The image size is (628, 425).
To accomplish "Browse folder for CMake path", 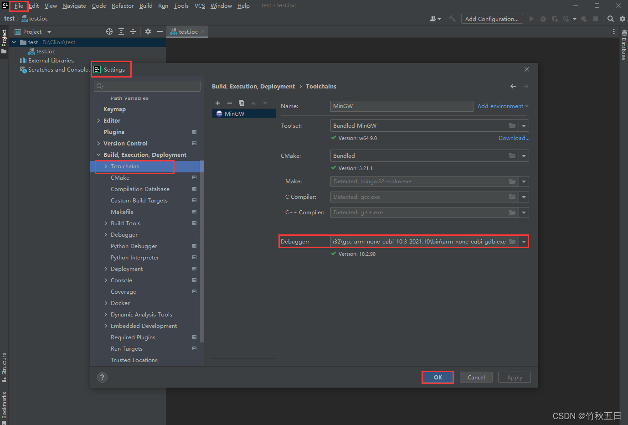I will (x=512, y=156).
